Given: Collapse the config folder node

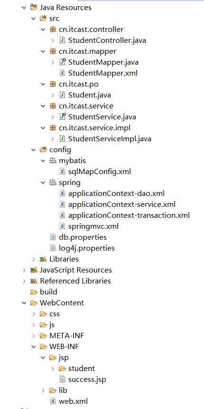Looking at the screenshot, I should [34, 150].
